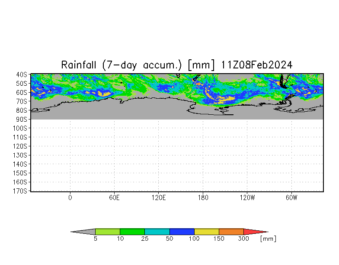
Task: Click the yellow 100-150 legend swatch
Action: pyautogui.click(x=207, y=232)
